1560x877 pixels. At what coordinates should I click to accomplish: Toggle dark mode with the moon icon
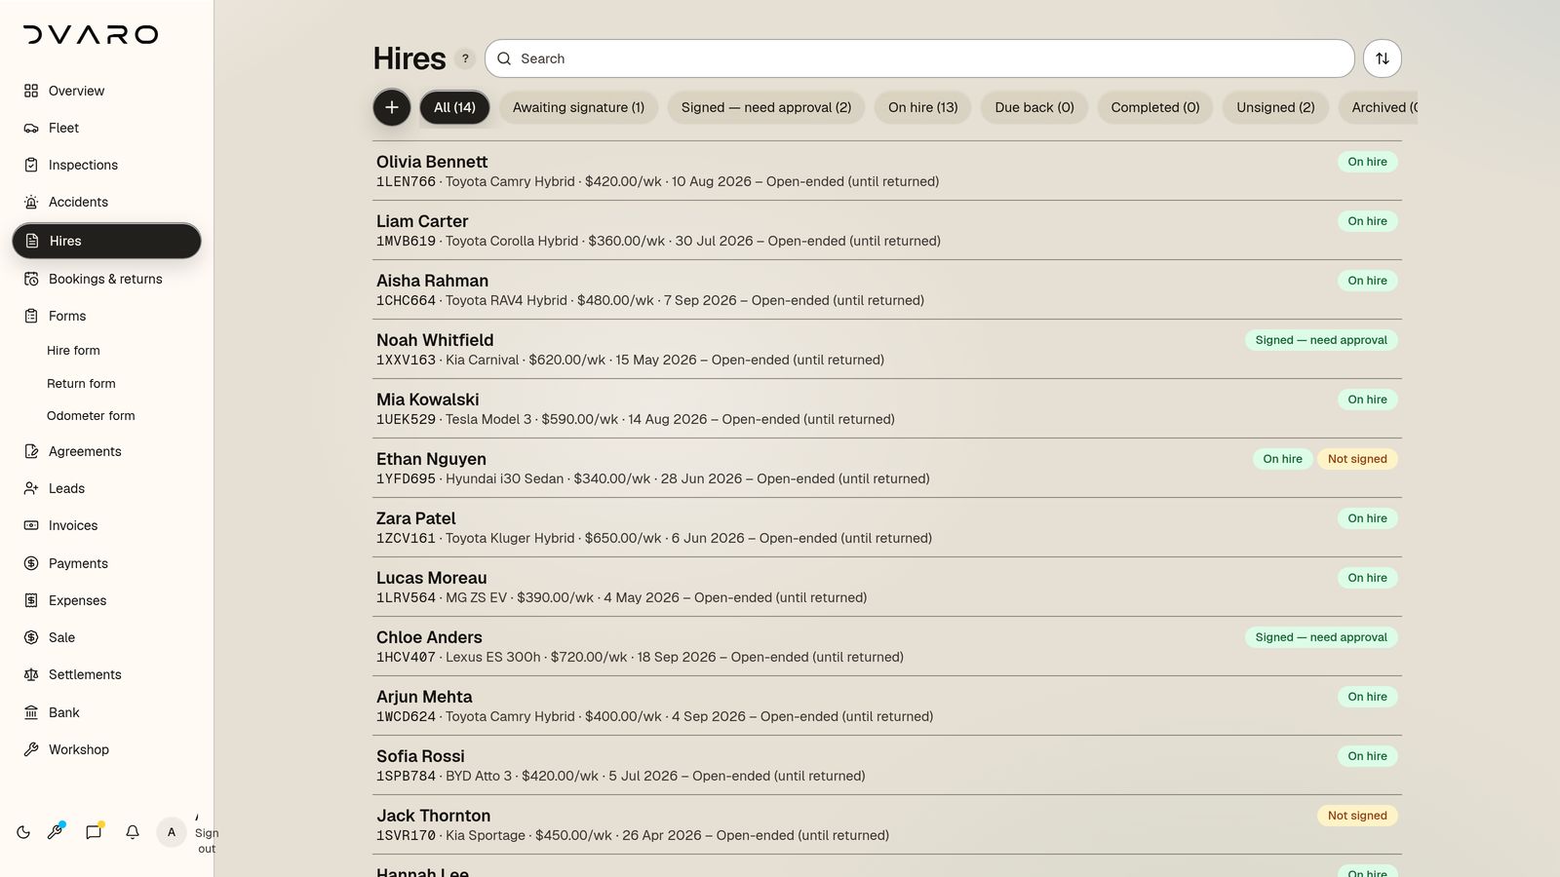23,832
